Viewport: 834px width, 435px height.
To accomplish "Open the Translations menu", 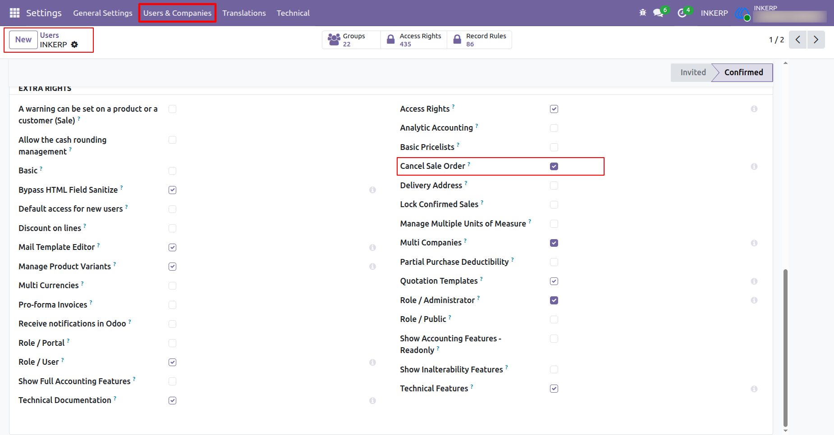I will [244, 13].
